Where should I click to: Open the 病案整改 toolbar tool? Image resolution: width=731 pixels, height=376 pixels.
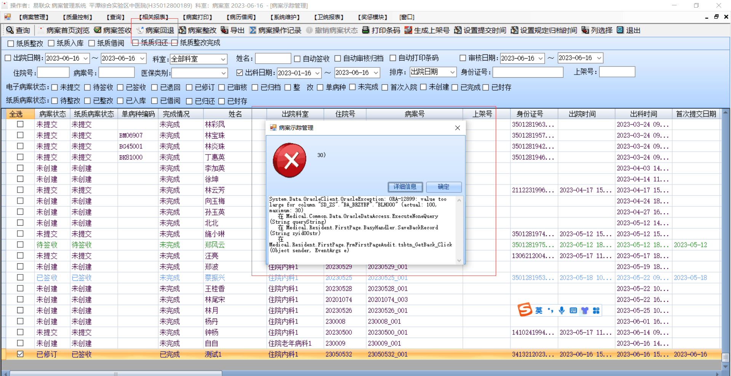coord(198,30)
